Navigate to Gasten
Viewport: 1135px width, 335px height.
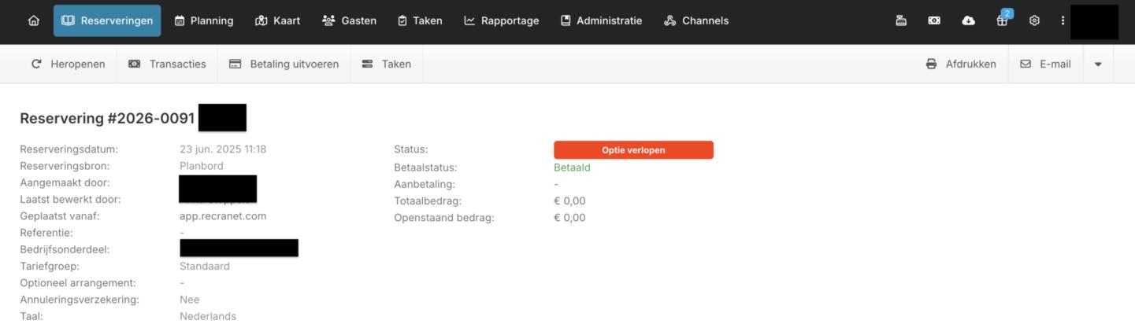click(x=350, y=21)
